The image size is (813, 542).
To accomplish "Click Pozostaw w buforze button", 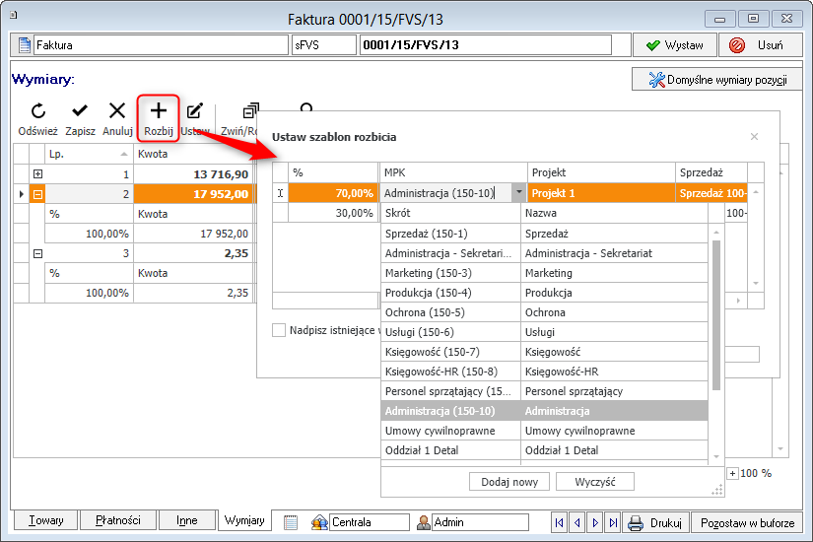I will coord(747,523).
